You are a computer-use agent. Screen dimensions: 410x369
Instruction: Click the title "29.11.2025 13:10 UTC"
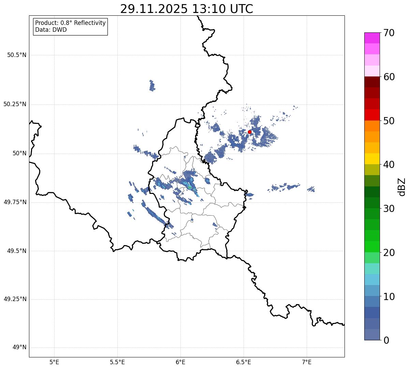point(187,9)
